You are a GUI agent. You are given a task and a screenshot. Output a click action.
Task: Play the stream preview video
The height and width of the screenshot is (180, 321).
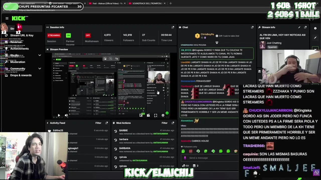click(59, 115)
